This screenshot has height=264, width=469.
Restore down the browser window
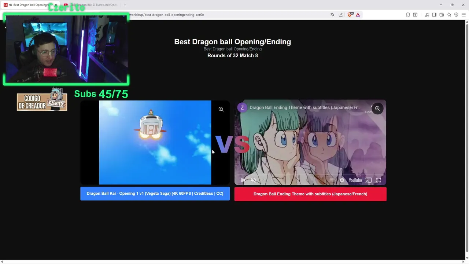click(452, 5)
